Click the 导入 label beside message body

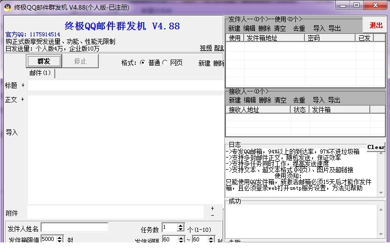(x=12, y=132)
